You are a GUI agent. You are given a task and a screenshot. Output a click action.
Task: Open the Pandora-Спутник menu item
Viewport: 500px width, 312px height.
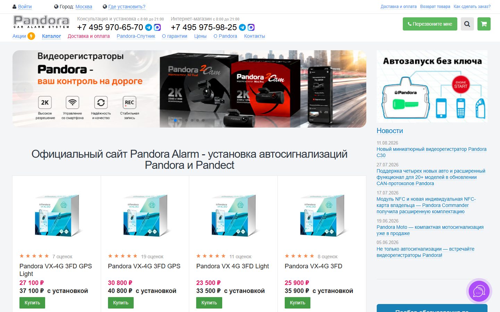click(x=136, y=36)
